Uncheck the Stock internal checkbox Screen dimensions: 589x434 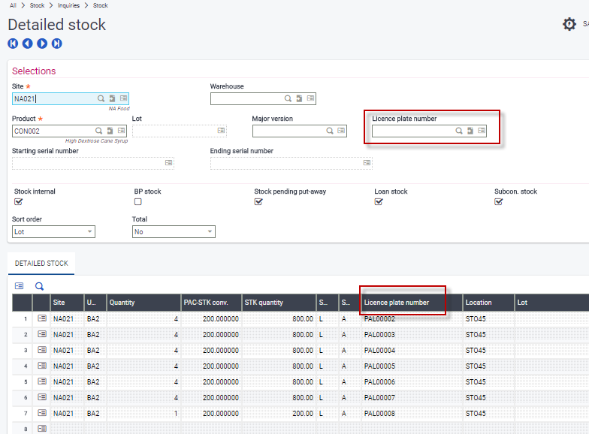18,201
